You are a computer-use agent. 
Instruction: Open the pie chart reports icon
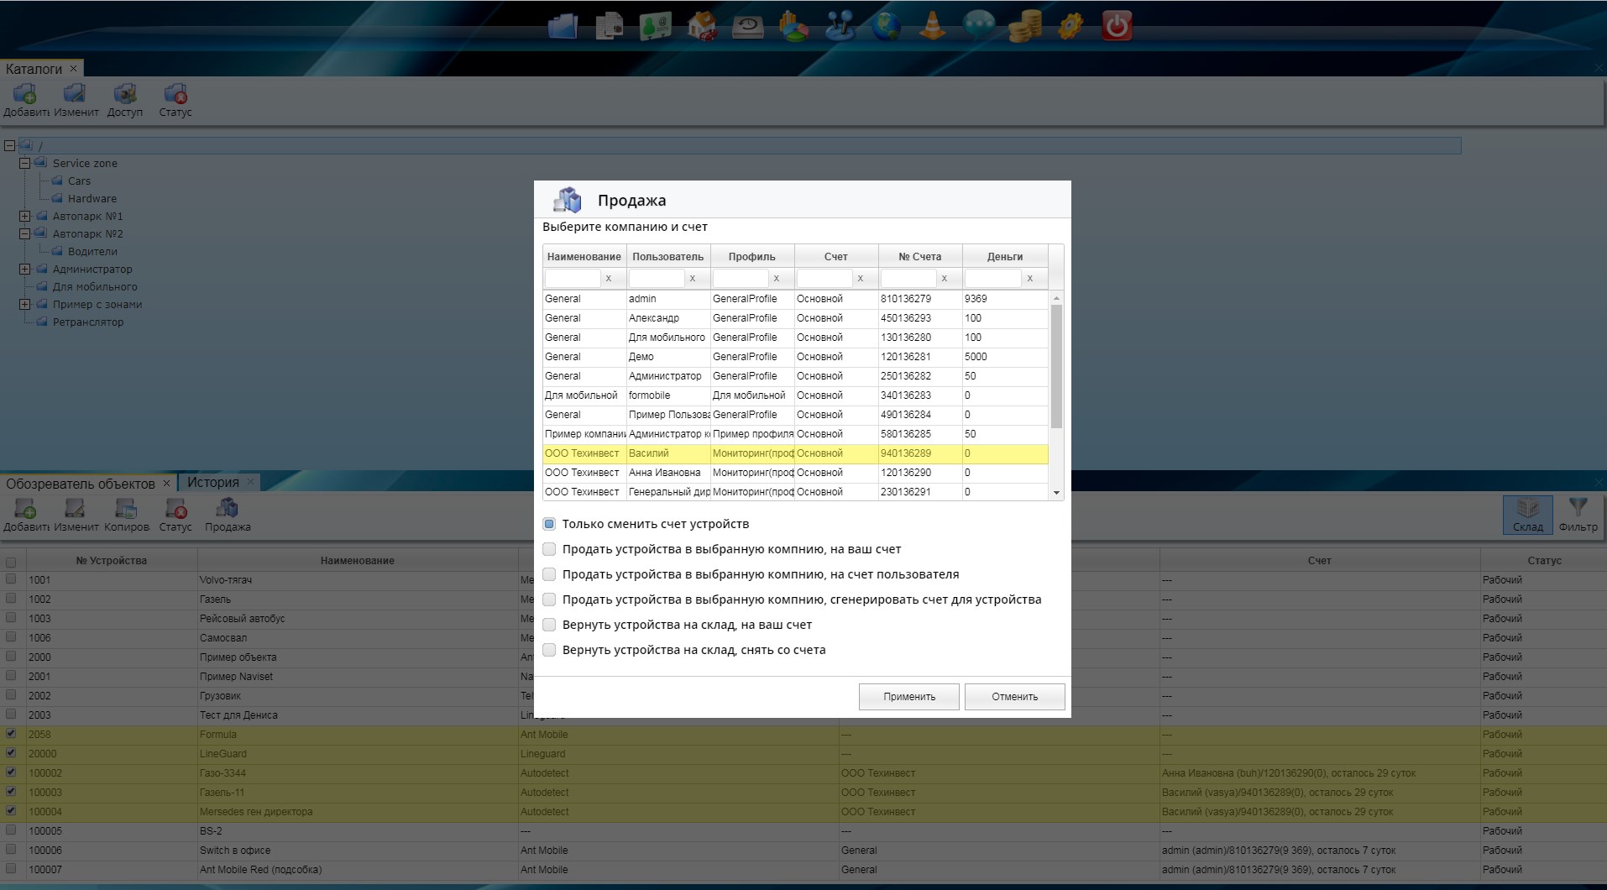(793, 26)
